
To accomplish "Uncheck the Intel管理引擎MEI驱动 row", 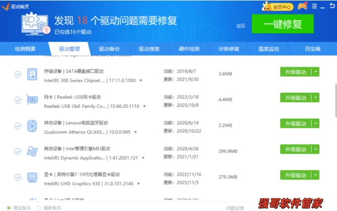I will 18,152.
